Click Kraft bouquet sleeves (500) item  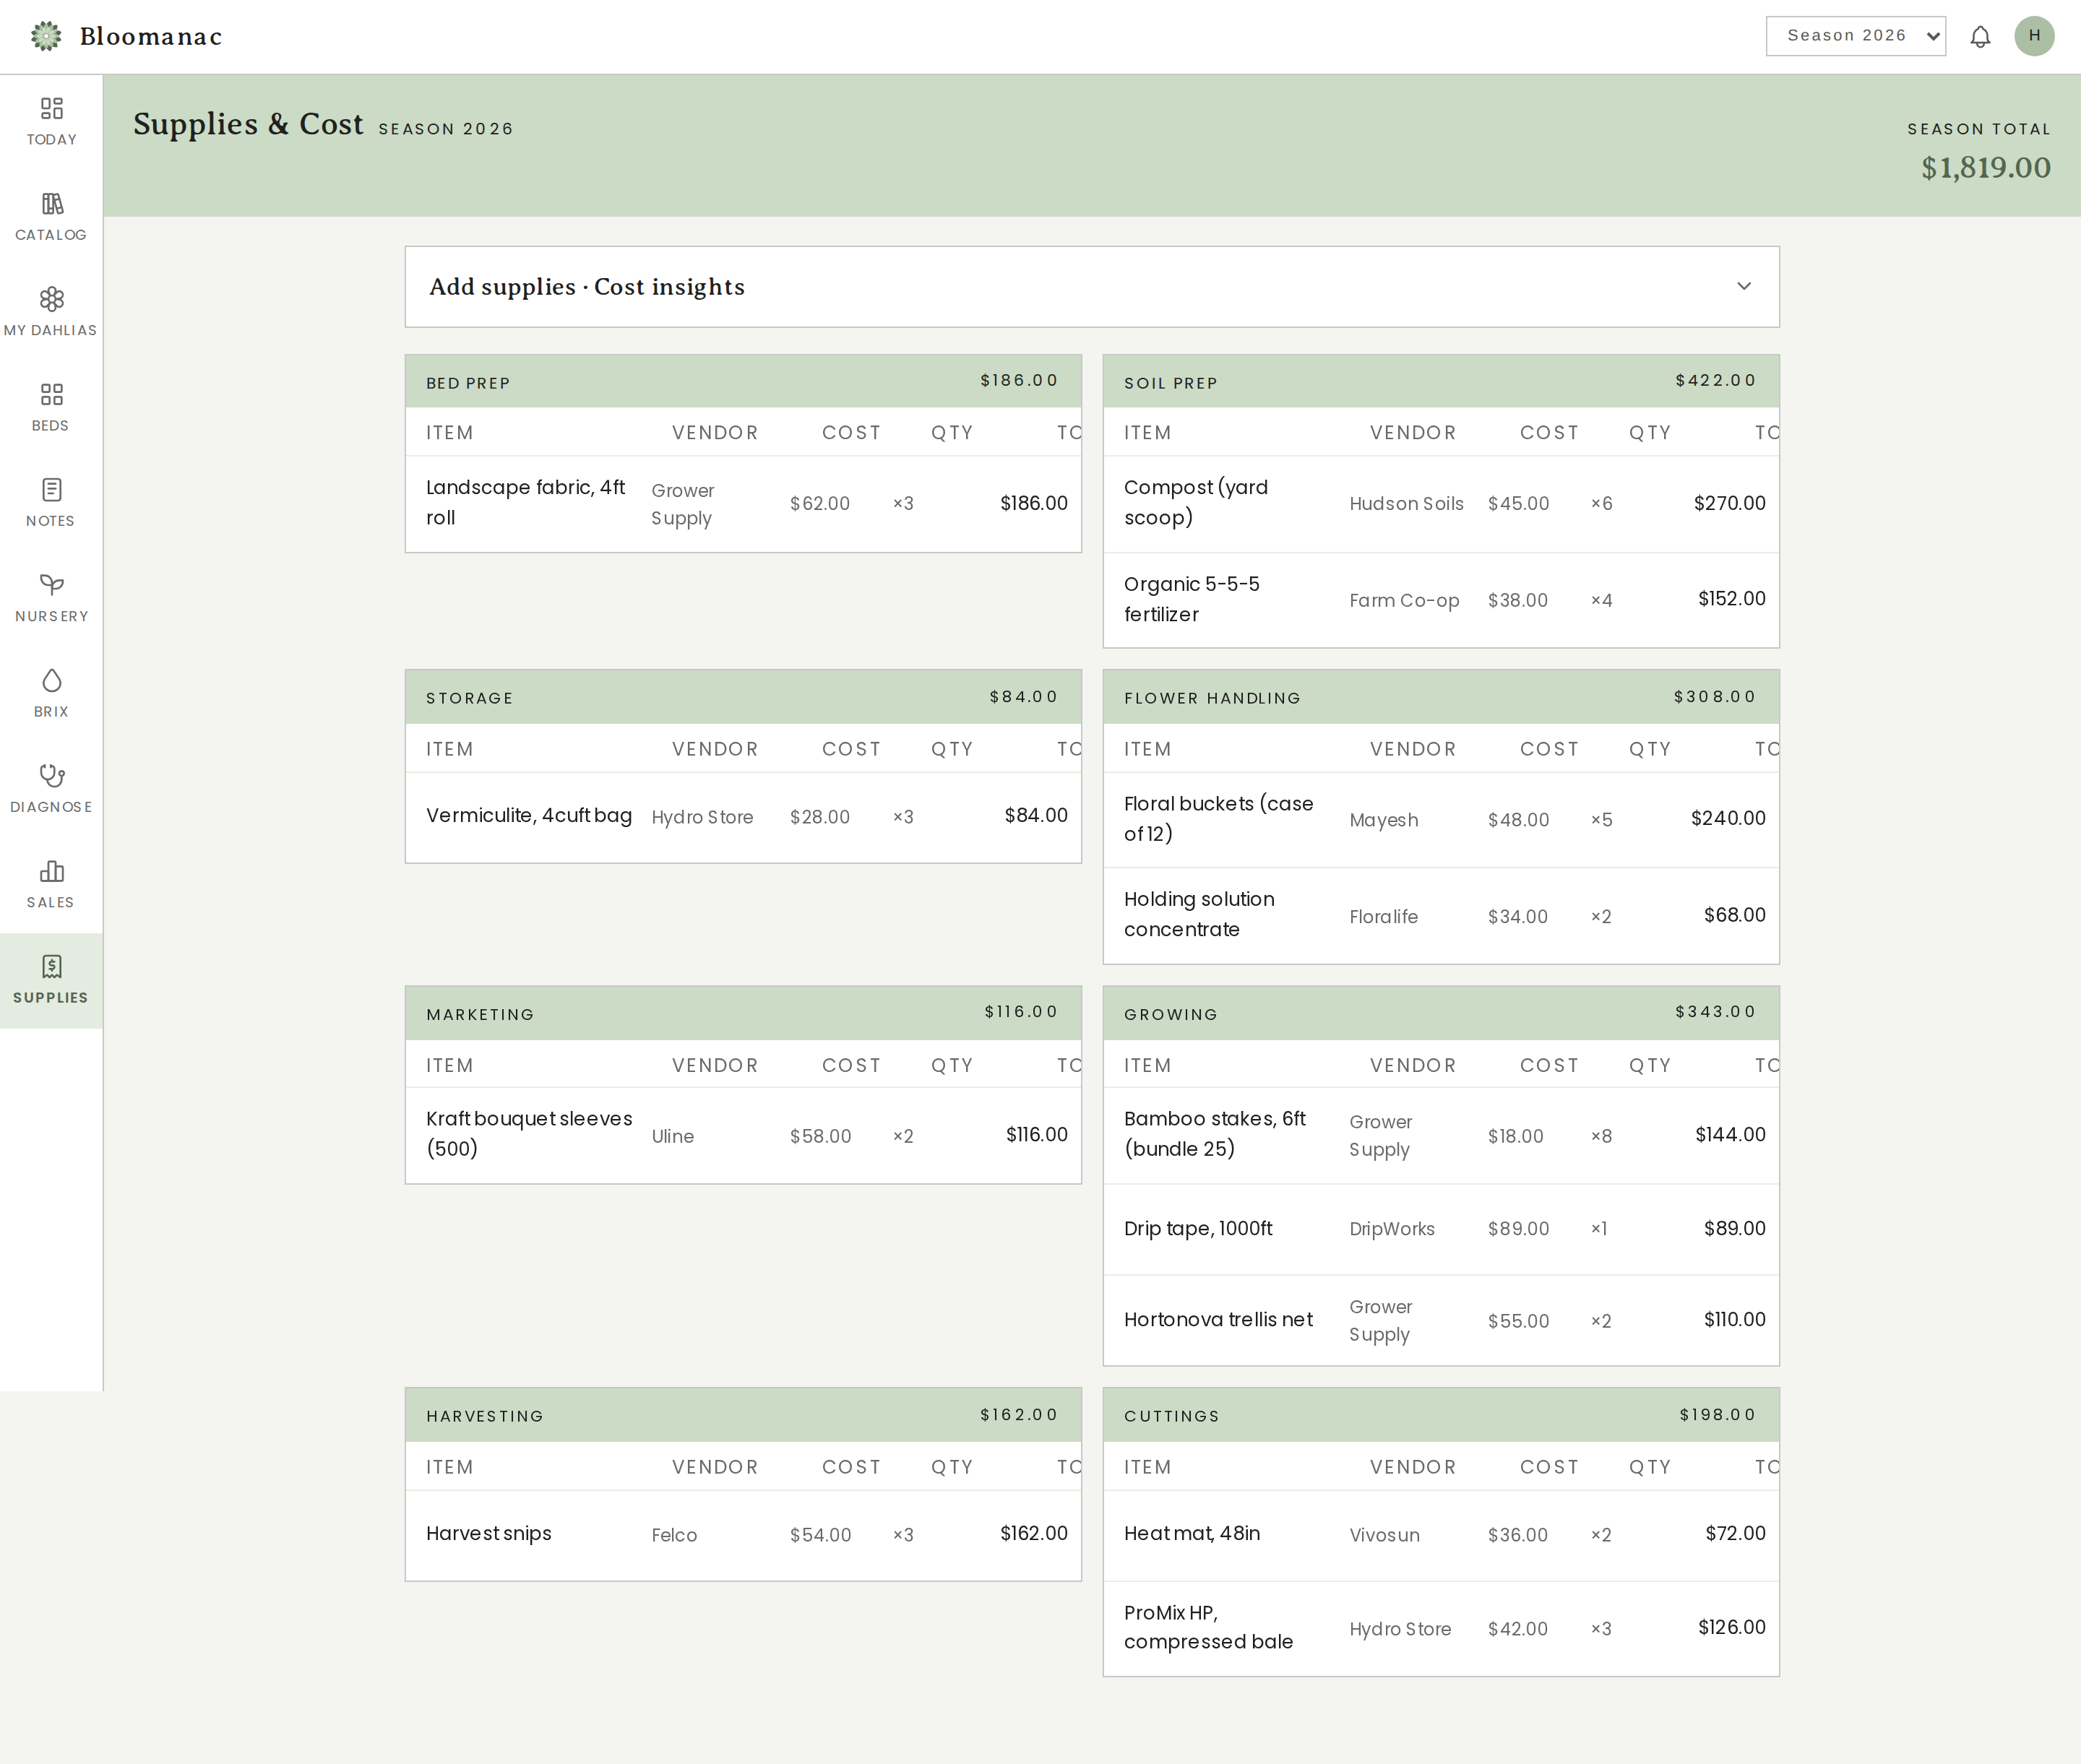coord(529,1133)
